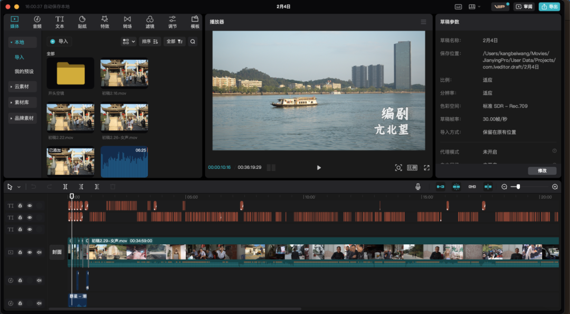Lock the bottom audio track

(20, 303)
